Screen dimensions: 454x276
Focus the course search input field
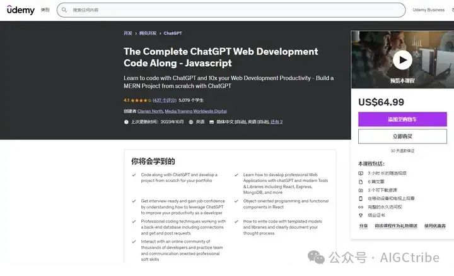pos(231,10)
